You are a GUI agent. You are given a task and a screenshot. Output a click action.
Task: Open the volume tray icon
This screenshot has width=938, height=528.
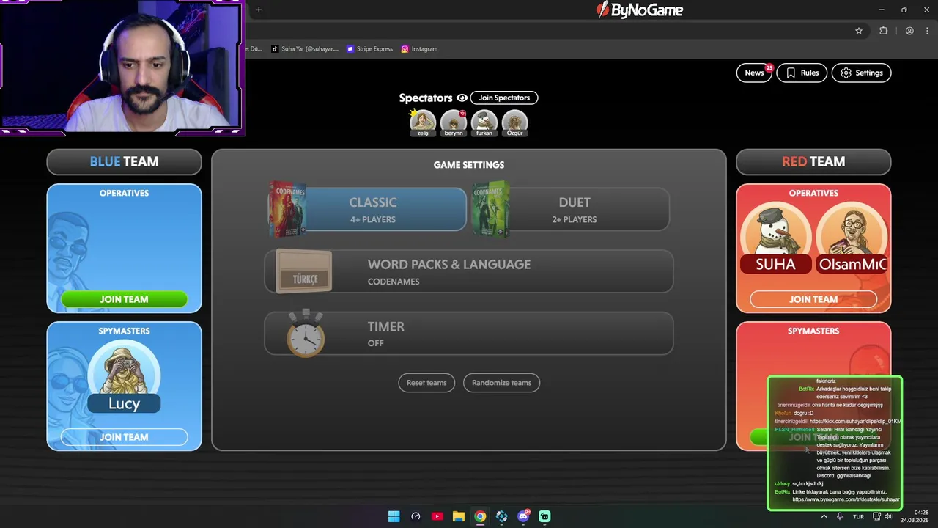(x=888, y=516)
